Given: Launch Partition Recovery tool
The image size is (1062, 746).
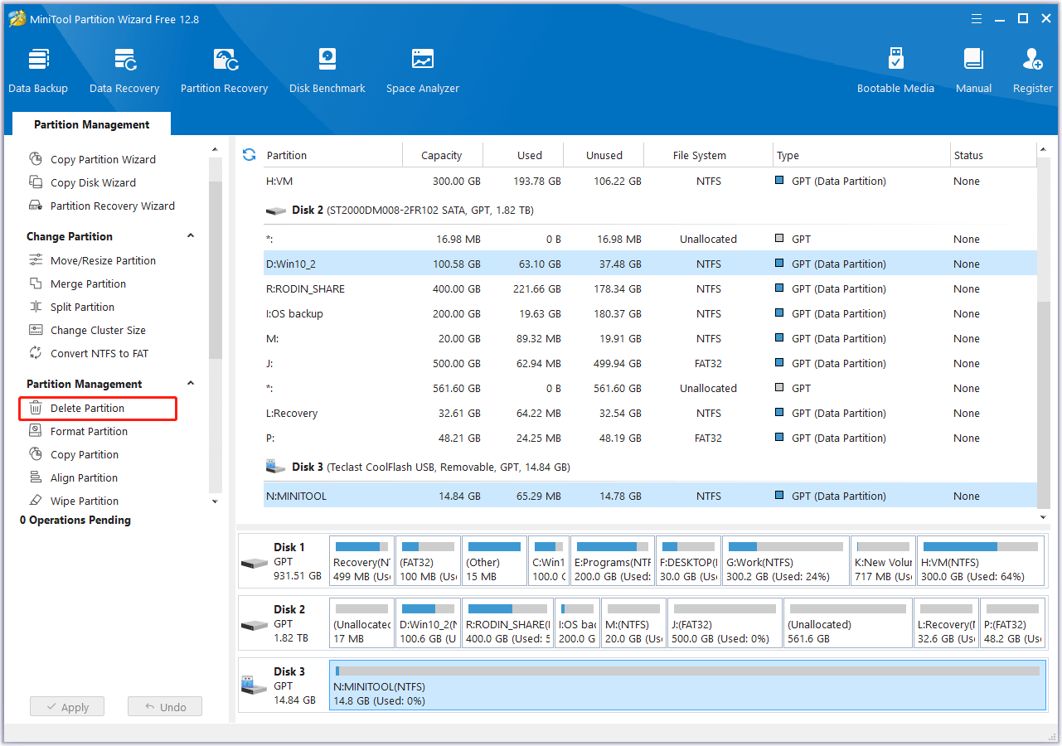Looking at the screenshot, I should tap(225, 71).
